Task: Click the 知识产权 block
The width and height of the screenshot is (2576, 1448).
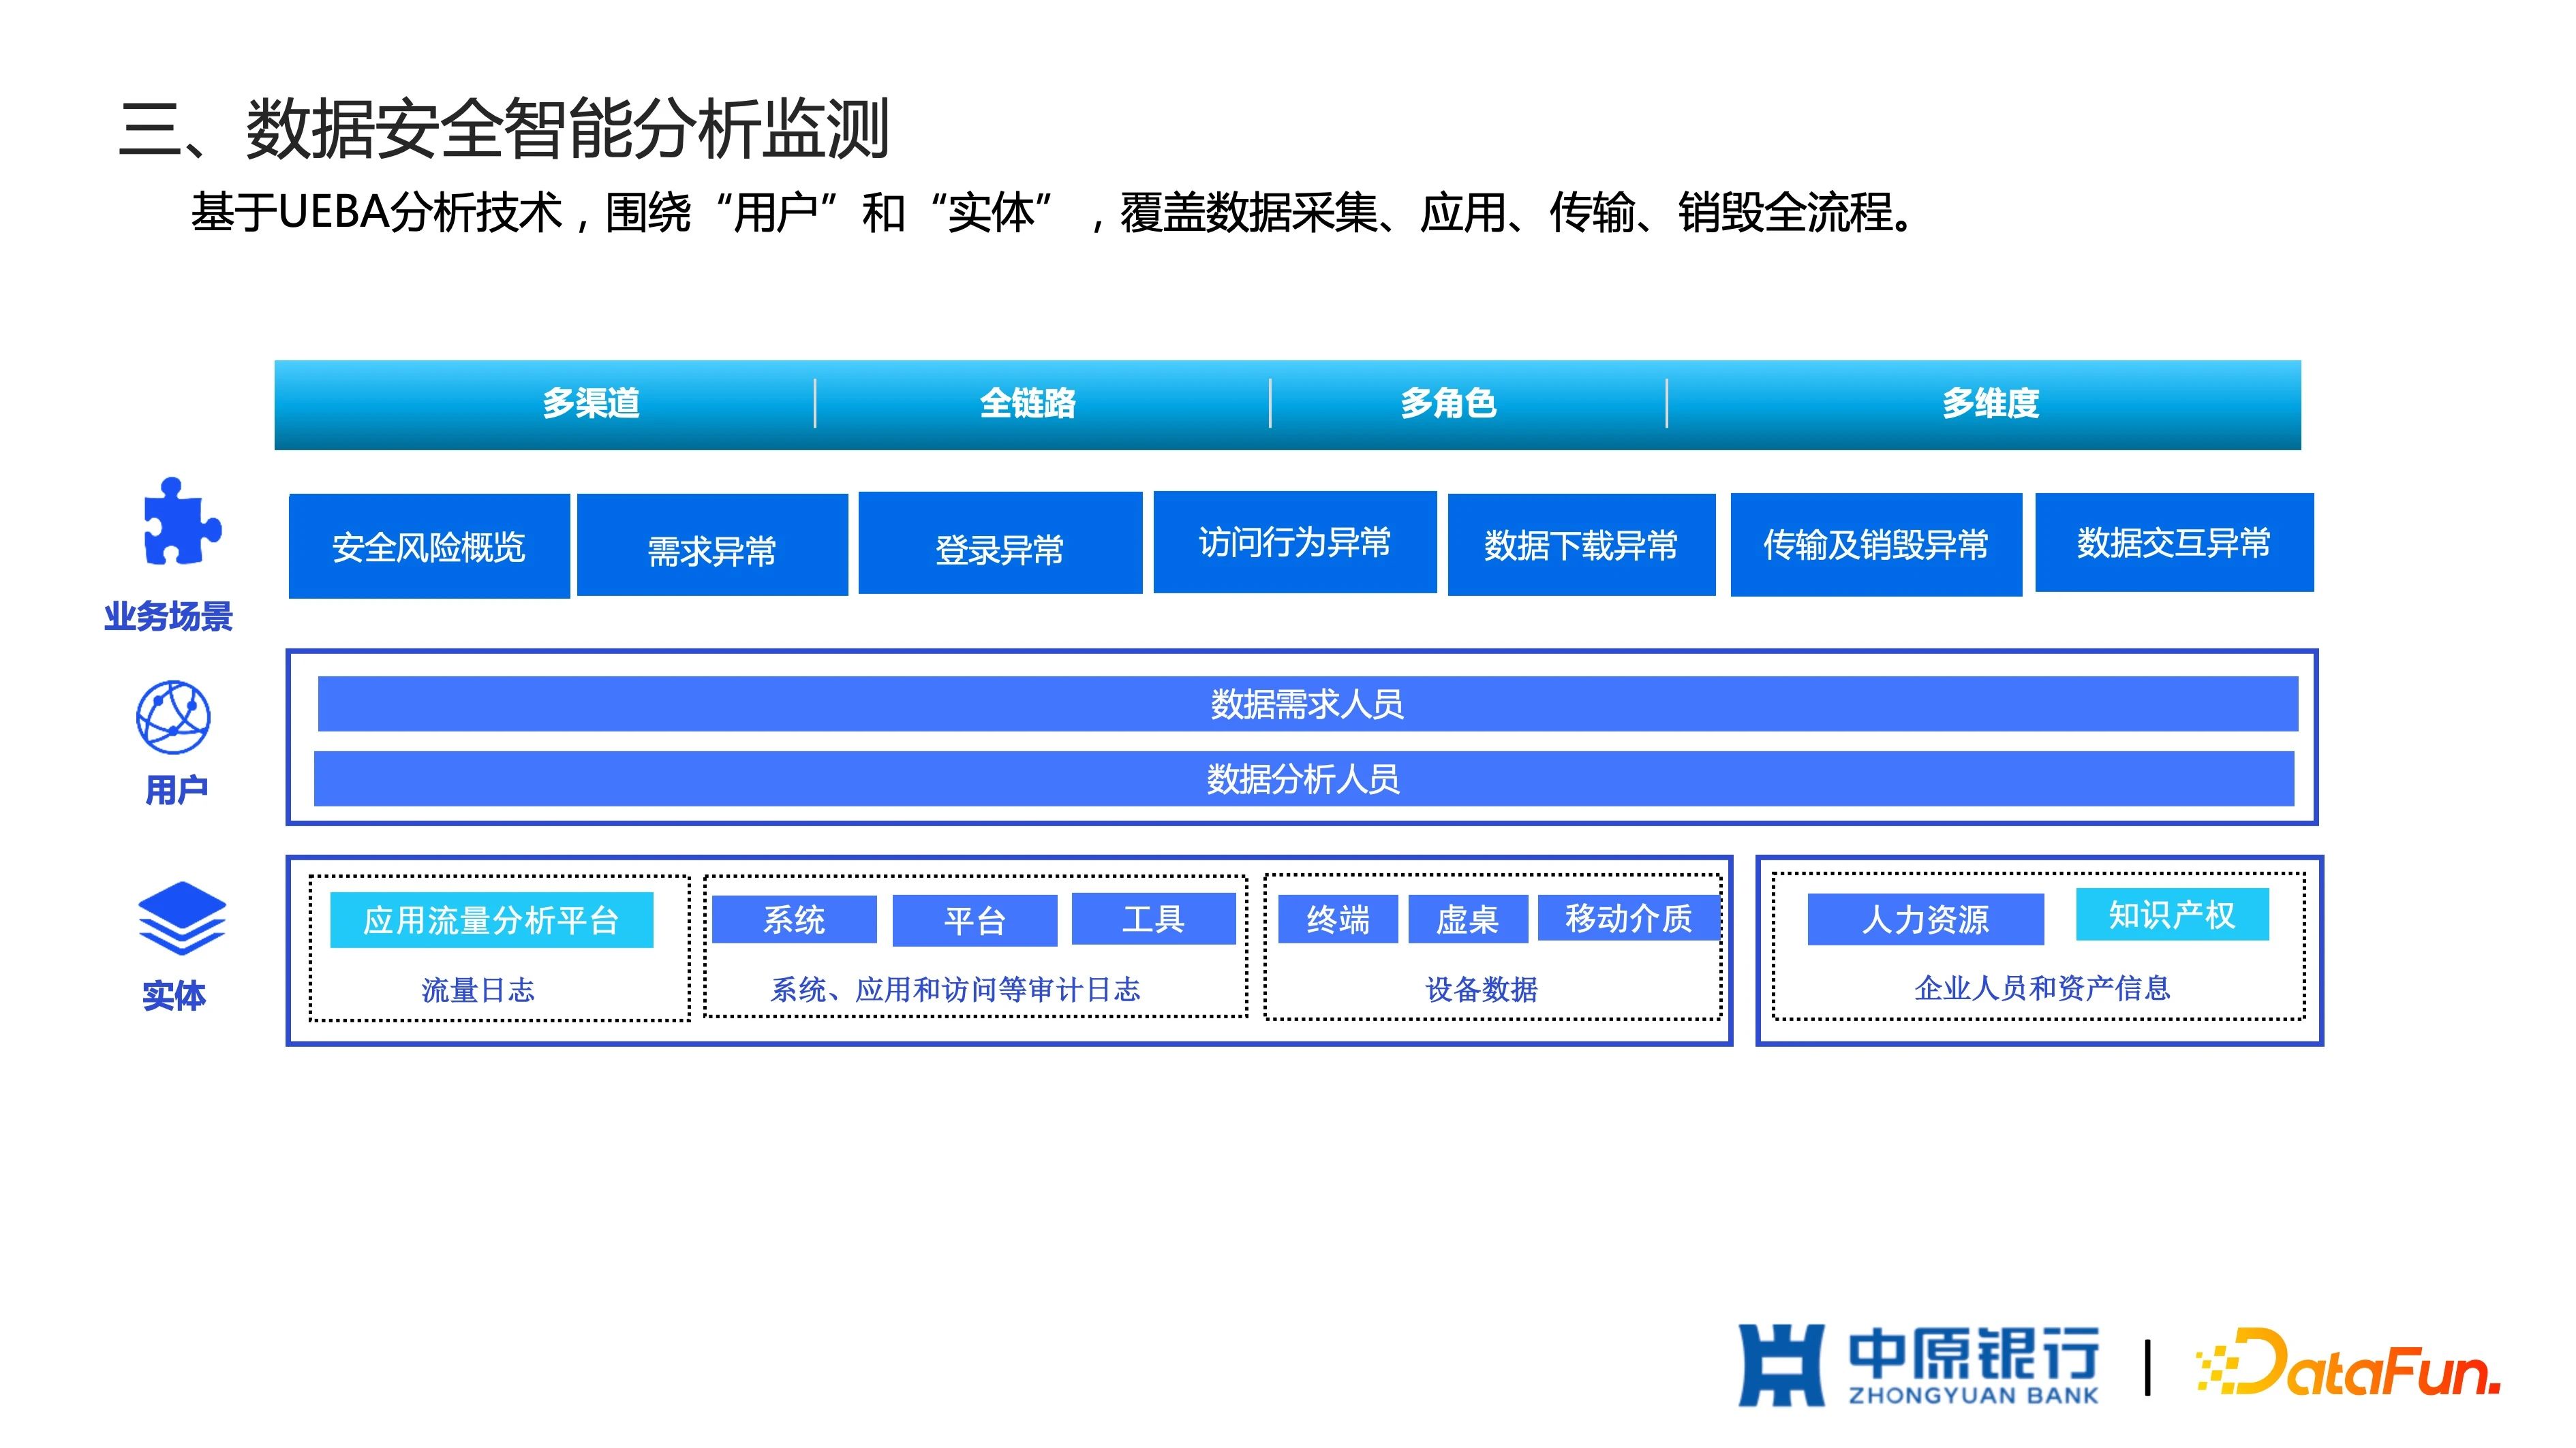Action: pyautogui.click(x=2172, y=915)
